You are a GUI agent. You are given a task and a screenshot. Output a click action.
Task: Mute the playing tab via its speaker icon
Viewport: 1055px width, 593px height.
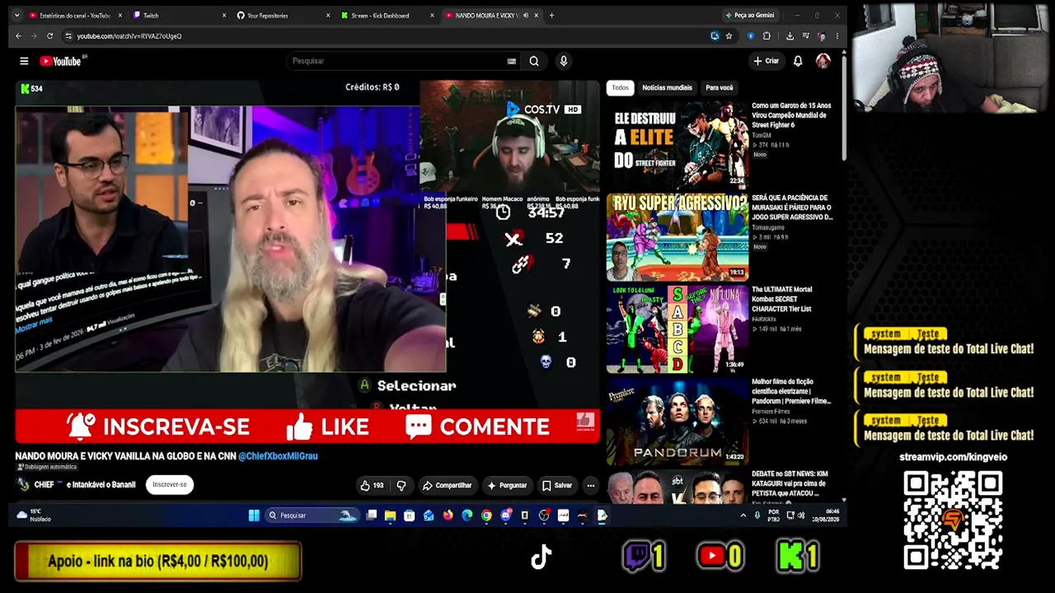(x=527, y=16)
